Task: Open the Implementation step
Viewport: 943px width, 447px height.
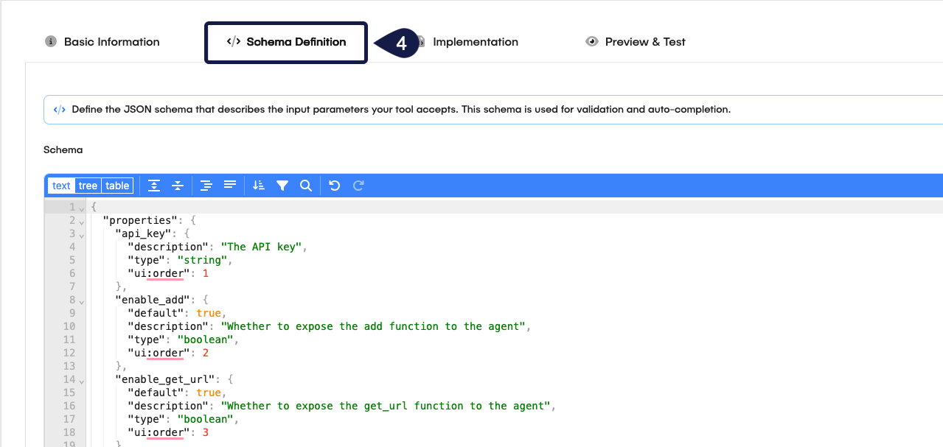Action: click(x=476, y=41)
